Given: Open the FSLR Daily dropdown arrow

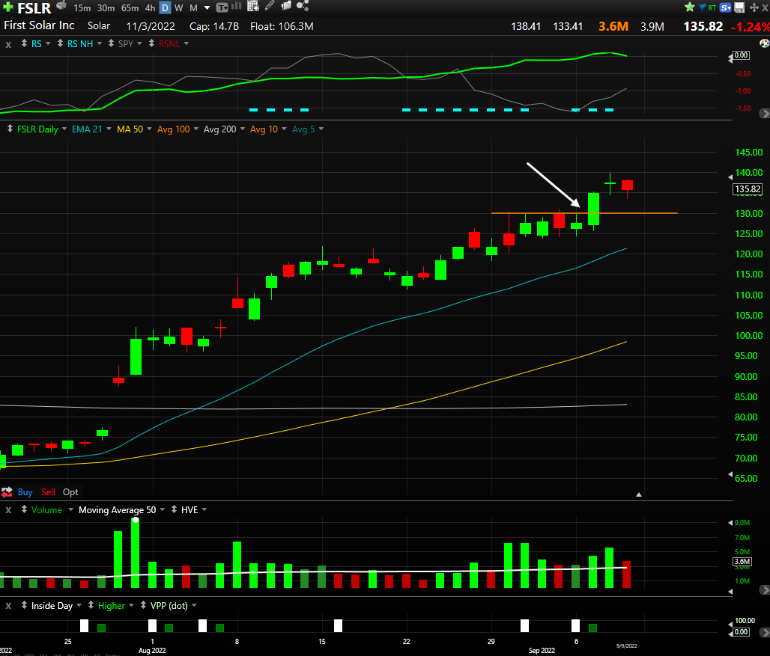Looking at the screenshot, I should pyautogui.click(x=64, y=129).
